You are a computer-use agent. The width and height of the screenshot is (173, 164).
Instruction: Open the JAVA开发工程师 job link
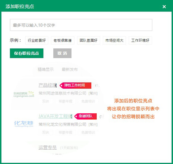(x=55, y=116)
